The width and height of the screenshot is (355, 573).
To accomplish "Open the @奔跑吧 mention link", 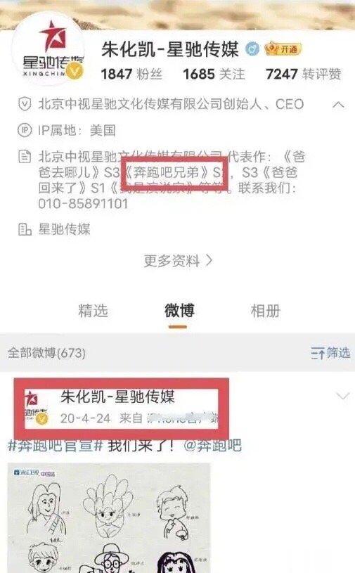I will pos(212,446).
